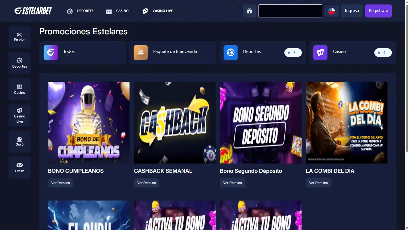Click the Todos category icon

(51, 53)
